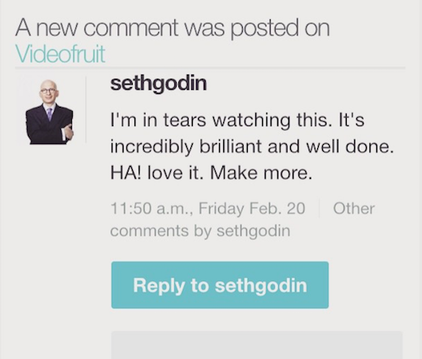The height and width of the screenshot is (359, 422).
Task: Click "comments by sethgodin" on the second line
Action: tap(200, 230)
